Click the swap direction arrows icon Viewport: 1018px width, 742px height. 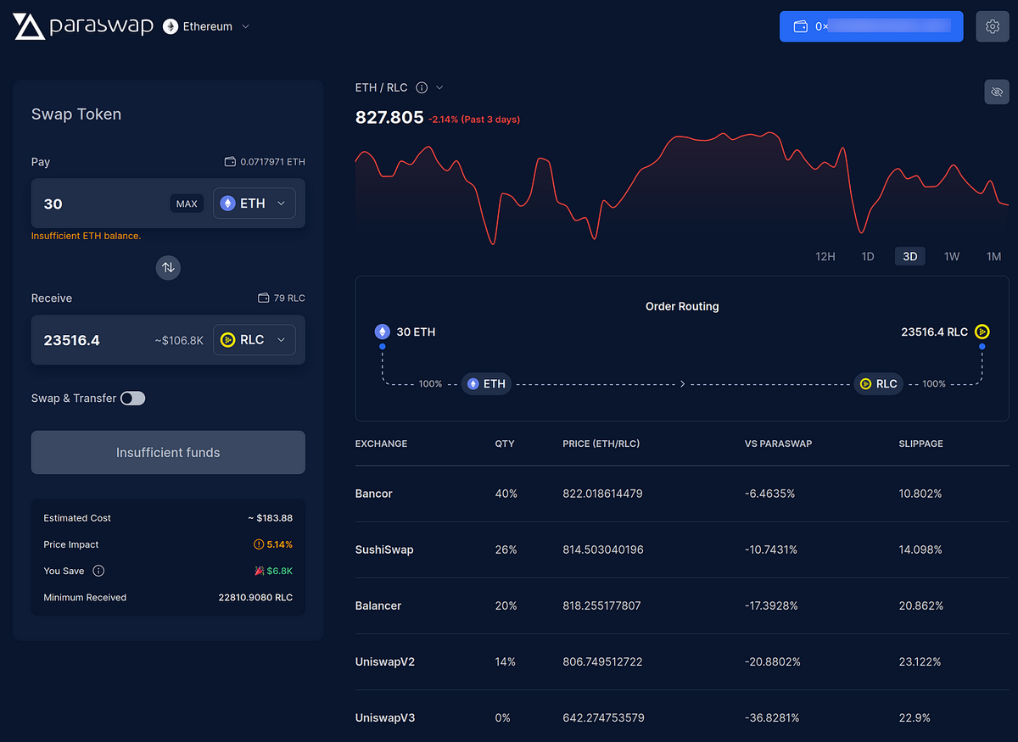tap(168, 267)
